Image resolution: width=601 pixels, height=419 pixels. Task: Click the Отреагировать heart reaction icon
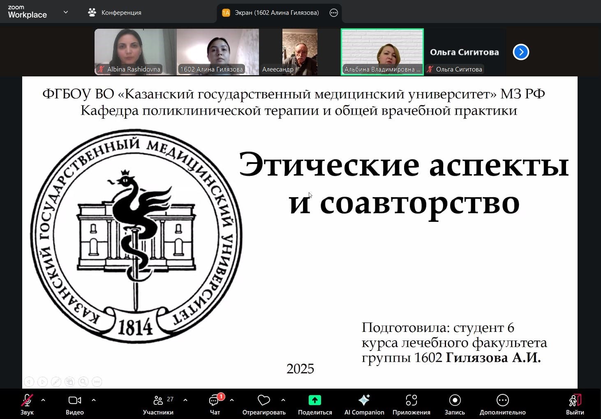(x=264, y=401)
